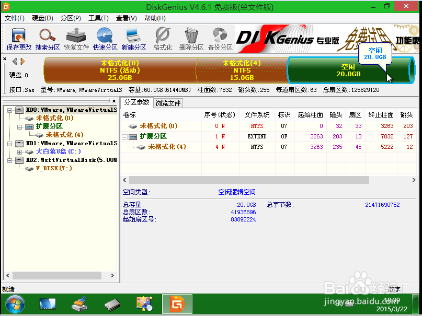Open the 帮助(H) menu

click(x=155, y=18)
